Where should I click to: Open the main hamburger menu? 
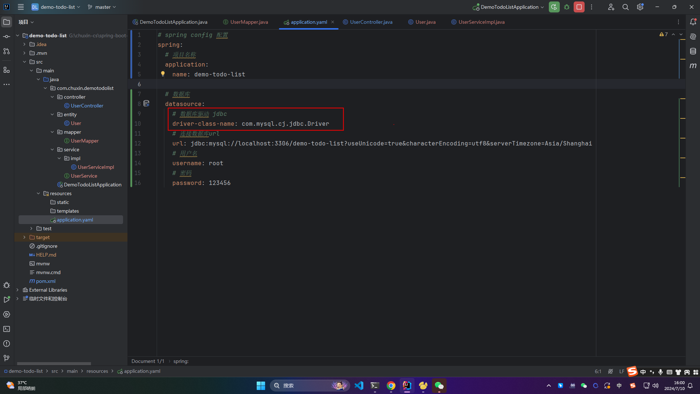pos(20,7)
